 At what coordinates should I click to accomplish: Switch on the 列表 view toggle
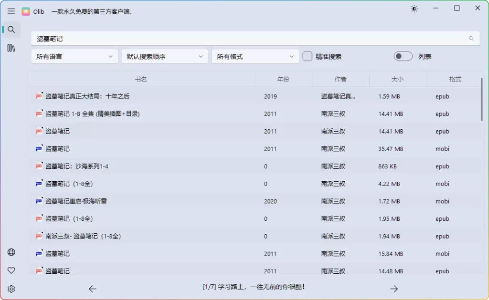point(403,56)
